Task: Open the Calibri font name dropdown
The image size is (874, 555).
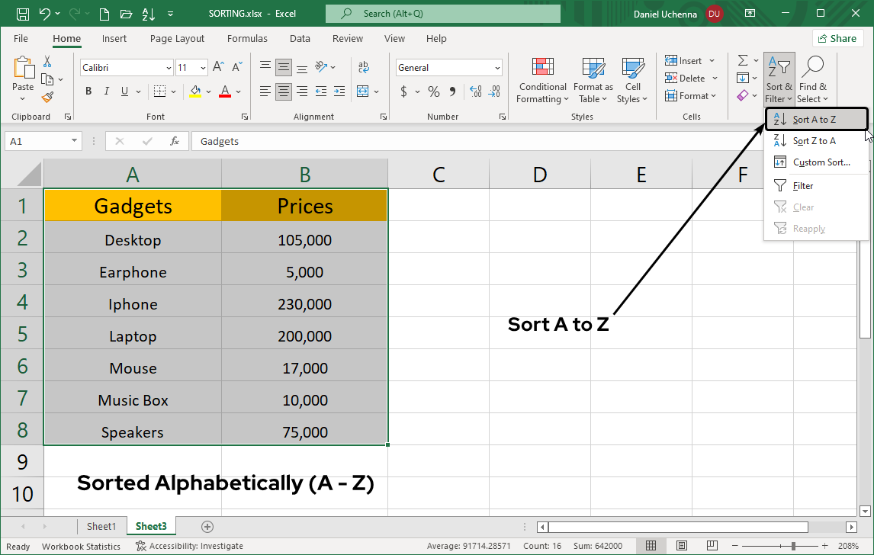Action: (x=169, y=68)
